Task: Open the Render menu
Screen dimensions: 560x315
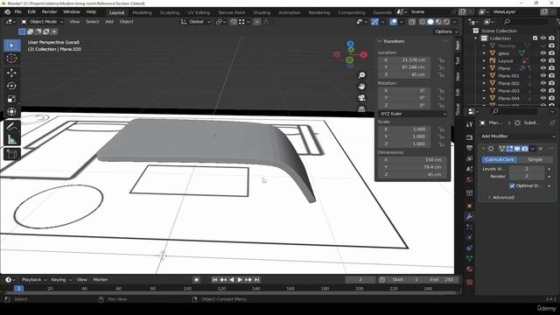Action: (49, 11)
